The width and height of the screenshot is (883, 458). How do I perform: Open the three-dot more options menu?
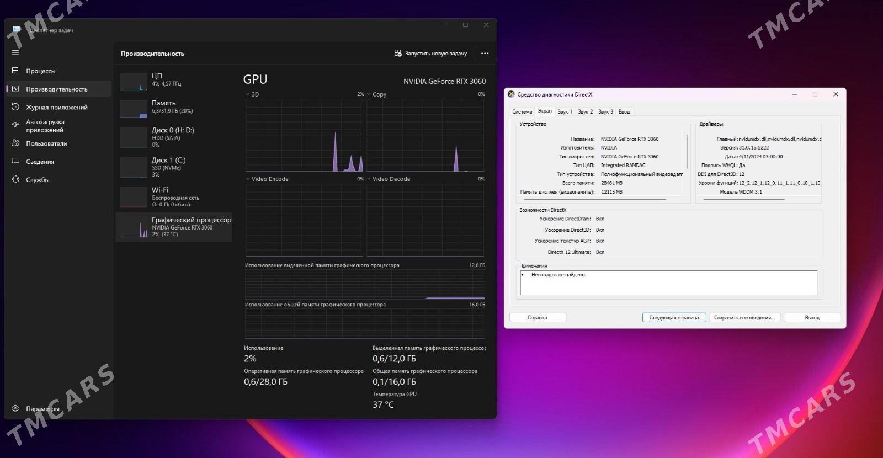(x=485, y=54)
